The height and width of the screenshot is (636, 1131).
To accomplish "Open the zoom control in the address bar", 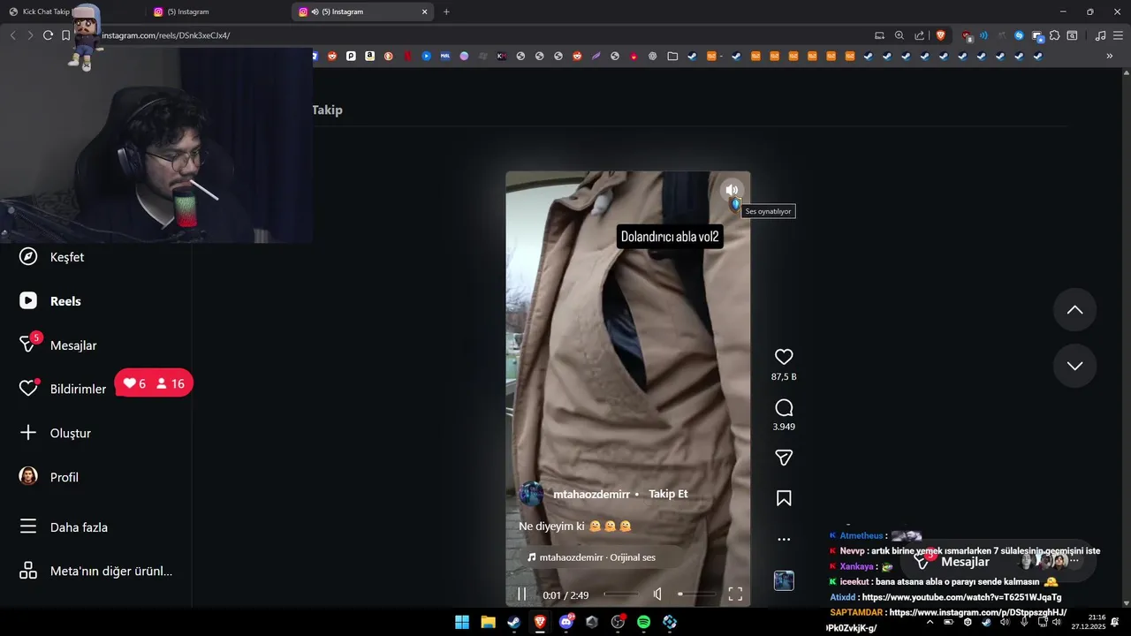I will click(x=899, y=35).
